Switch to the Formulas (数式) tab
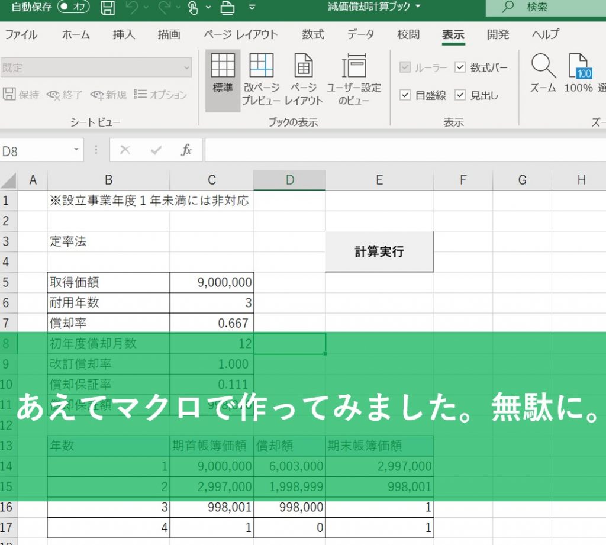The width and height of the screenshot is (606, 545). [x=313, y=34]
